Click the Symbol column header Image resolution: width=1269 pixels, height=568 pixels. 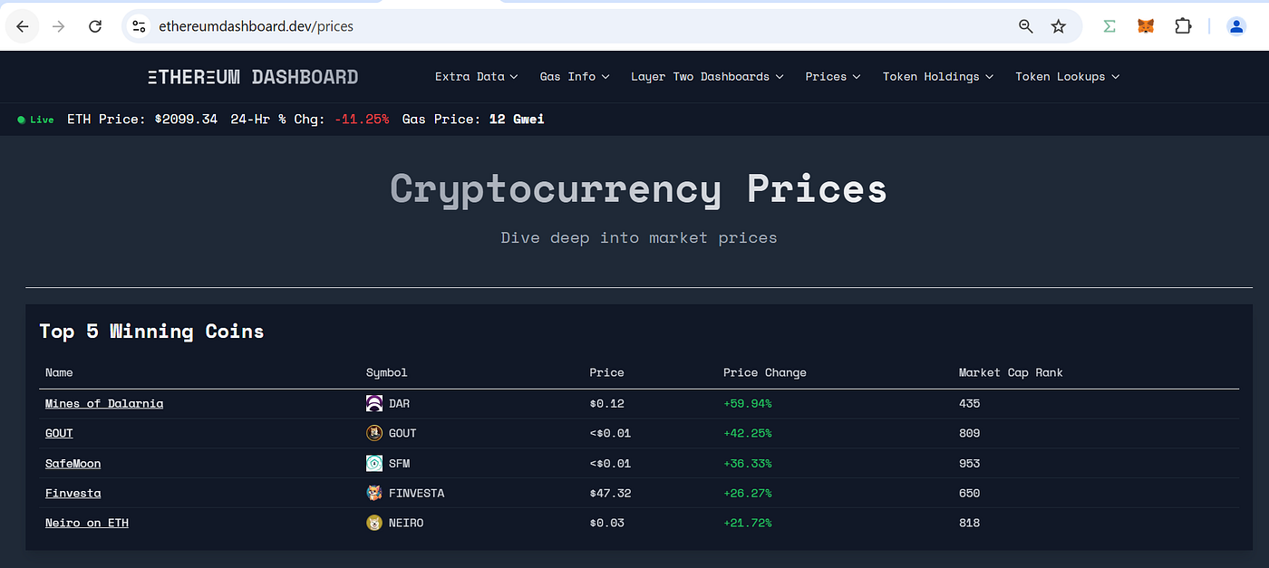pos(387,372)
